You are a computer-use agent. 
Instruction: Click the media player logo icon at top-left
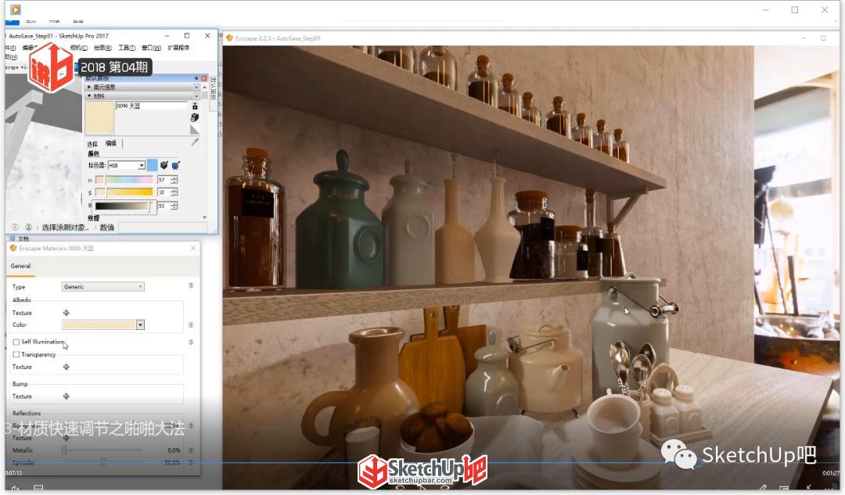[x=16, y=9]
